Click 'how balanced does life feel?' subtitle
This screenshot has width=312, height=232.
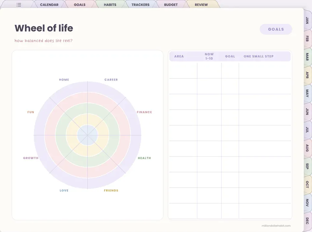43,41
